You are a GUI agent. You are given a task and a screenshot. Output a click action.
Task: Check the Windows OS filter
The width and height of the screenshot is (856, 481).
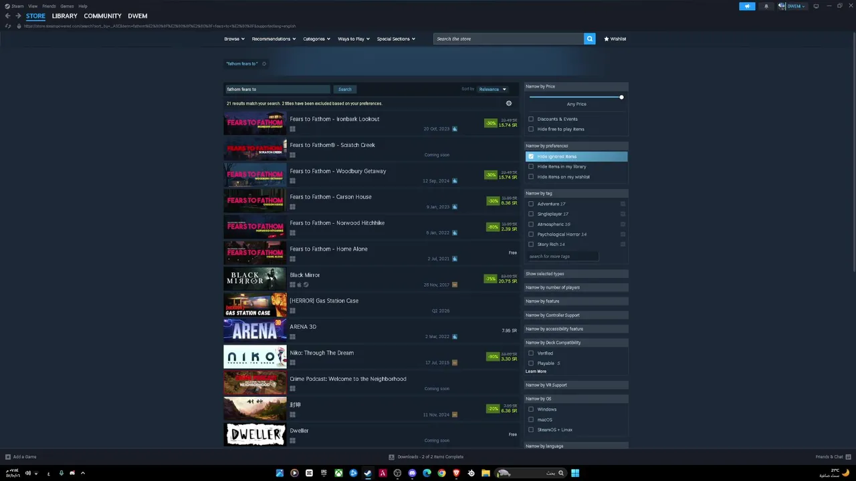click(531, 410)
